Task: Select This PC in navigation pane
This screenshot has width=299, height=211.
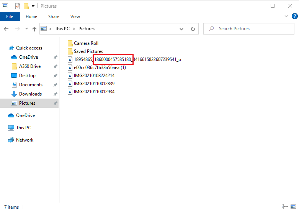Action: (23, 128)
